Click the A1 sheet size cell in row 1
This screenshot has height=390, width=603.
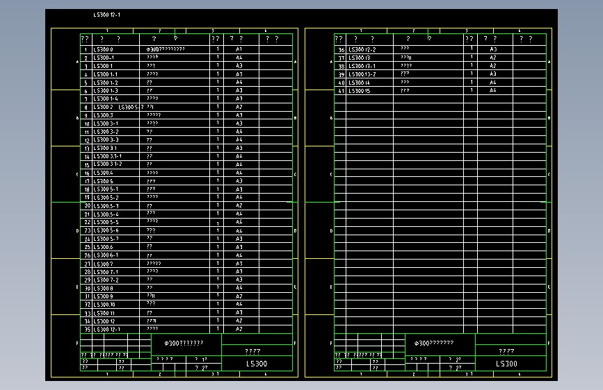(239, 49)
